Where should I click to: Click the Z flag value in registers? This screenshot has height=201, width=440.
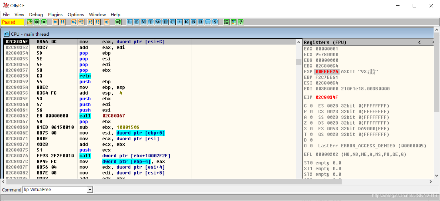(311, 123)
